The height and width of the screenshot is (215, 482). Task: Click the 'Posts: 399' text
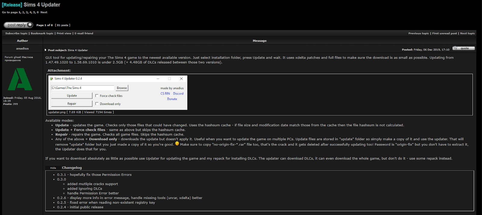(x=11, y=104)
